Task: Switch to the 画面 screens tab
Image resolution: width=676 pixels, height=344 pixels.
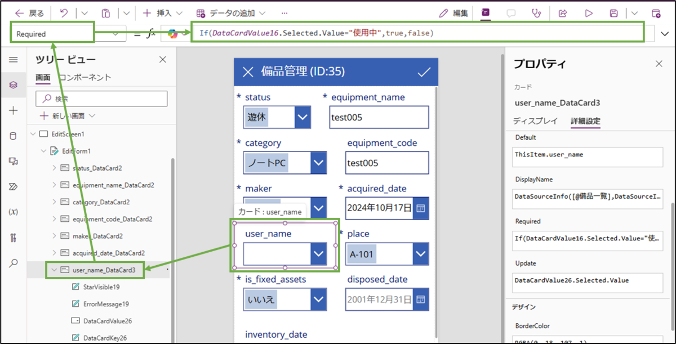Action: 43,78
